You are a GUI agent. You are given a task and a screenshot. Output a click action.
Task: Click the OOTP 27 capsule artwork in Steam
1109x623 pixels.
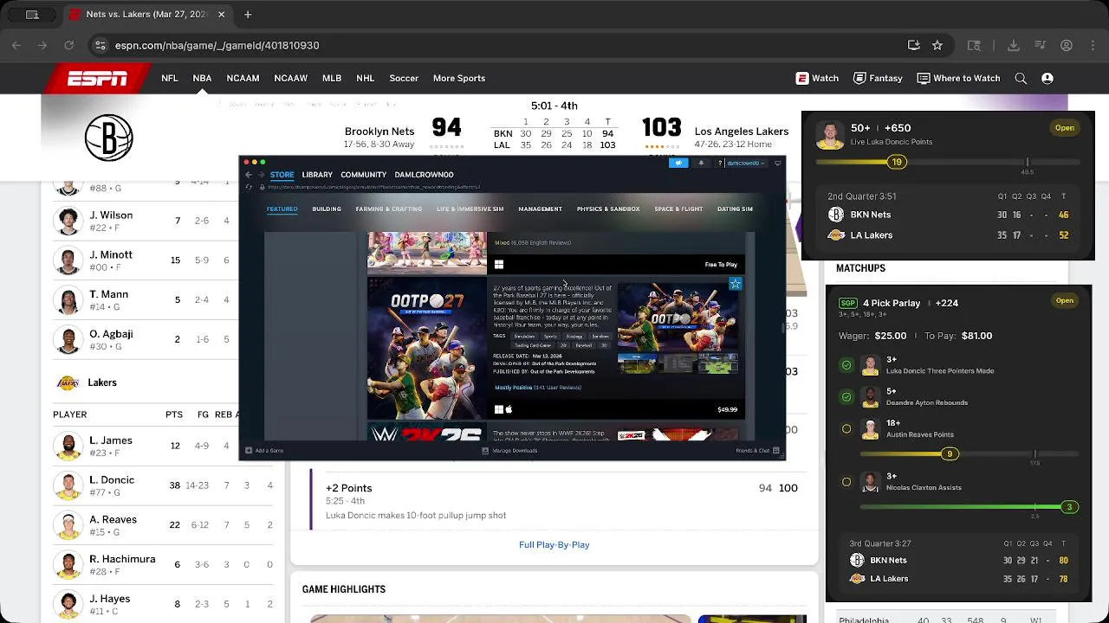tap(427, 348)
